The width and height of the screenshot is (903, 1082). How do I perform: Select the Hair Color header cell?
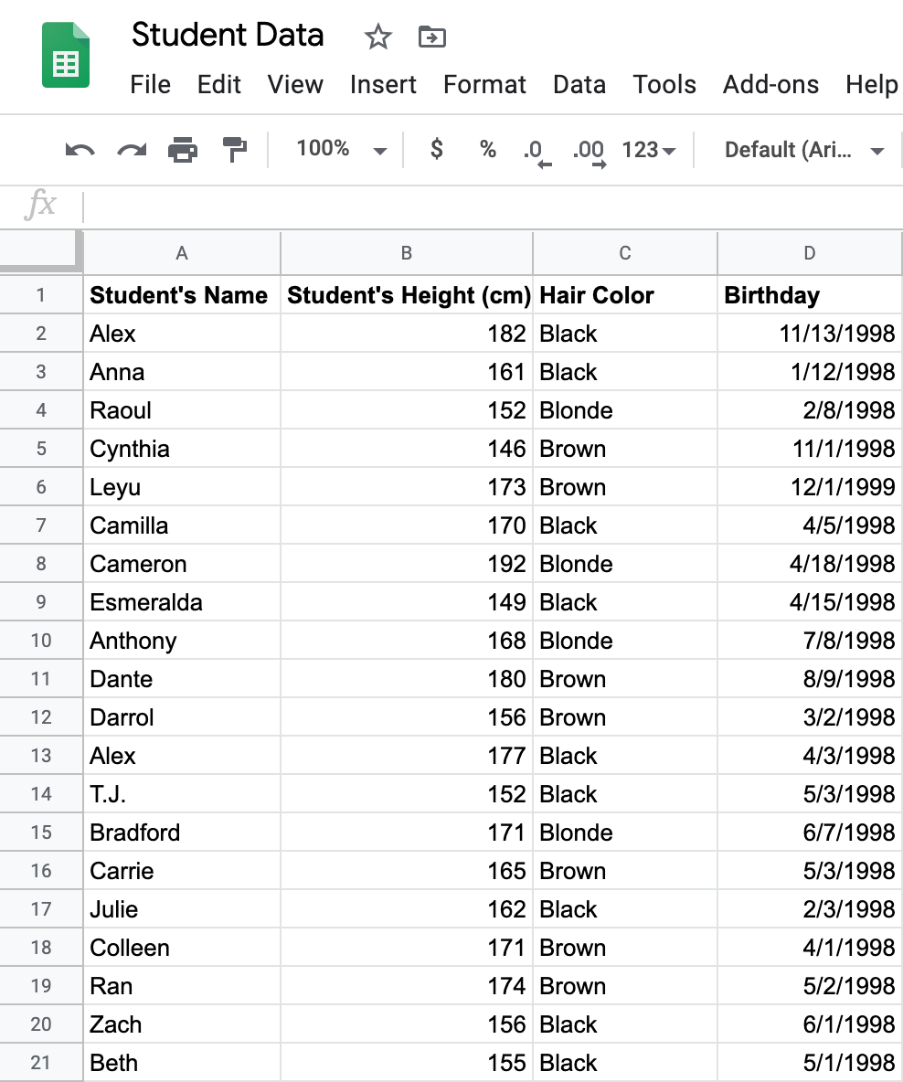click(625, 295)
